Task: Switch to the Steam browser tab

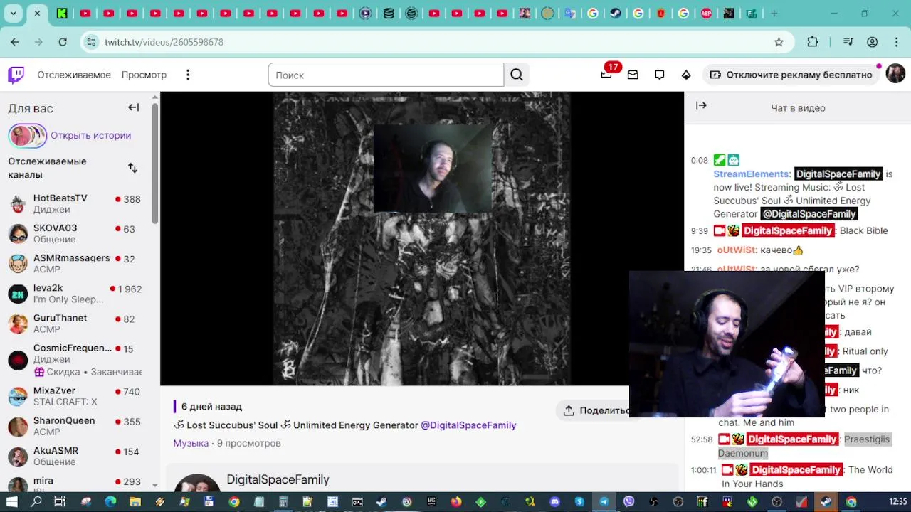Action: click(x=615, y=13)
